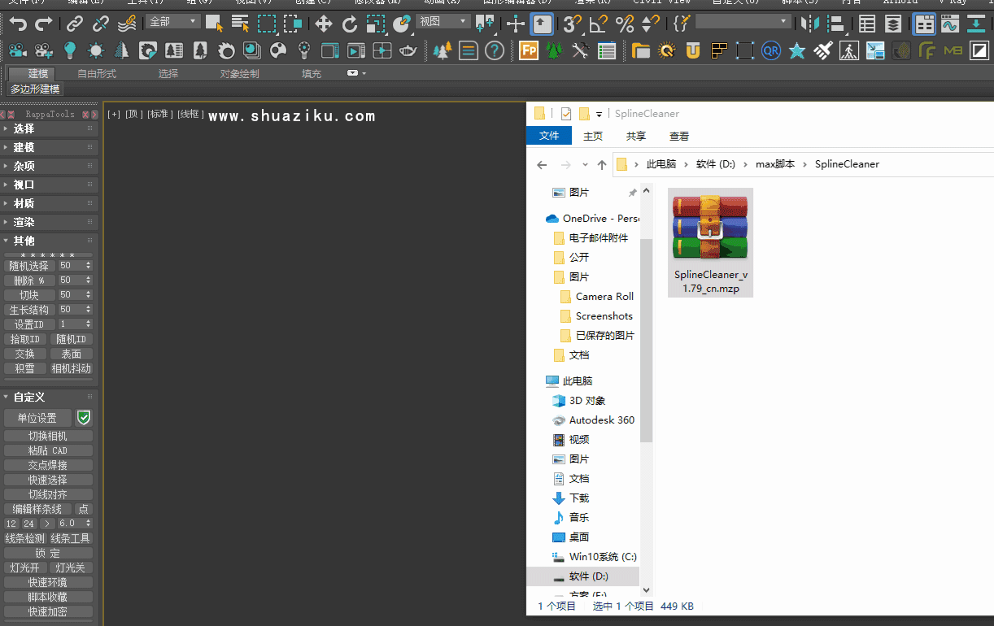Click the blue QR code icon
Screen dimensions: 994x626
click(770, 51)
